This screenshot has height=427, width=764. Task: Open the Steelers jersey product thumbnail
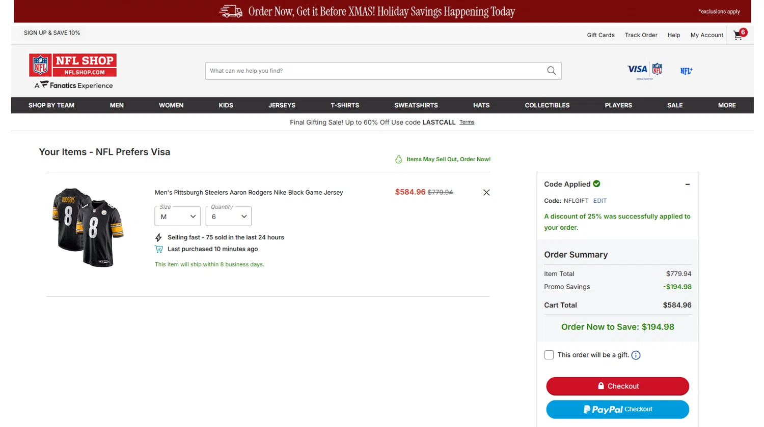coord(88,227)
